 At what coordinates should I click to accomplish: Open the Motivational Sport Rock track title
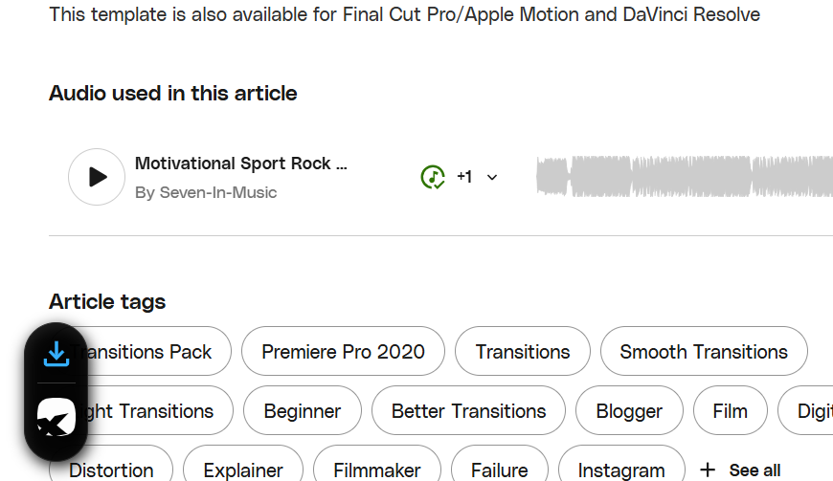coord(241,164)
